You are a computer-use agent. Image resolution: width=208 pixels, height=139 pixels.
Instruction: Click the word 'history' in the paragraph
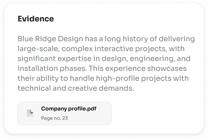[135, 39]
